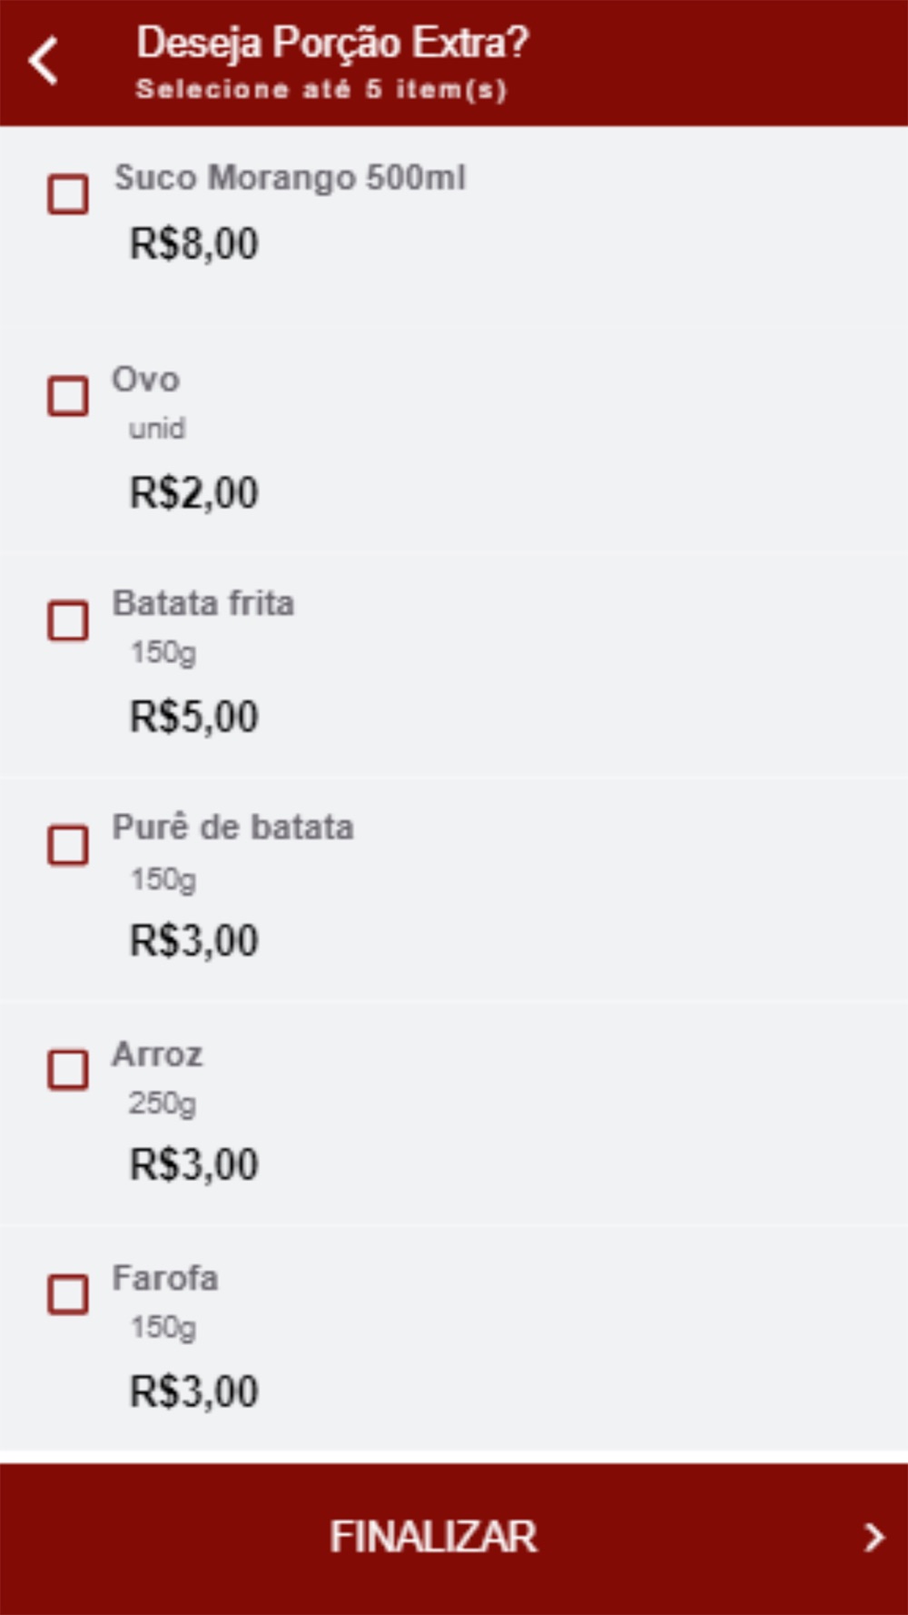Tap the Arroz item label

pos(157,1055)
